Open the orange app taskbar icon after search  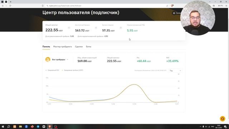click(x=15, y=126)
